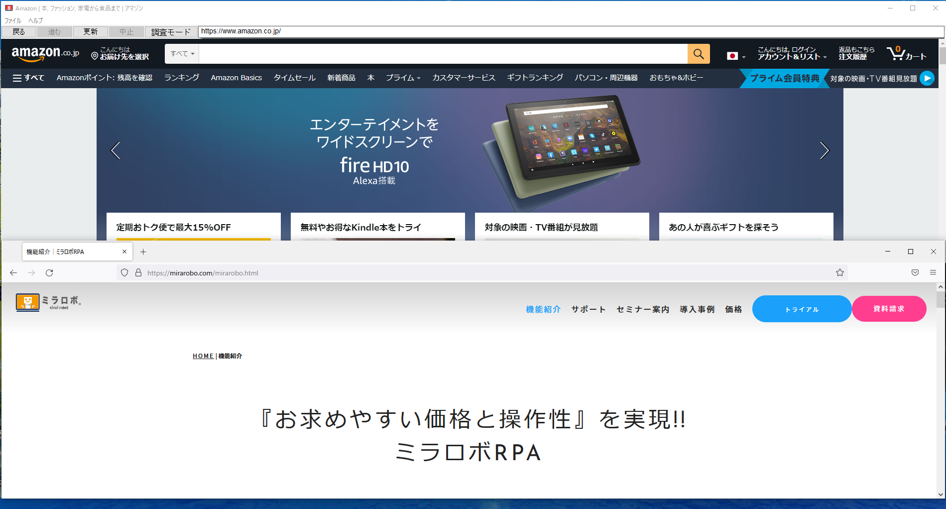This screenshot has height=509, width=946.
Task: Open the Amazon cart icon
Action: tap(906, 53)
